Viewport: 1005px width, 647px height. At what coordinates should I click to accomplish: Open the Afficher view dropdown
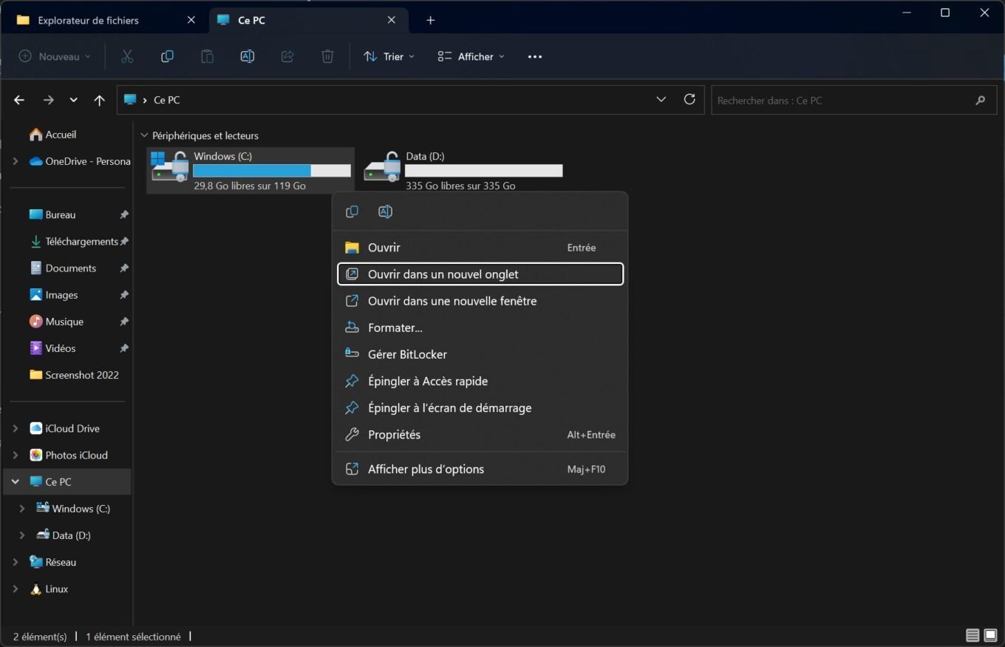pyautogui.click(x=471, y=56)
